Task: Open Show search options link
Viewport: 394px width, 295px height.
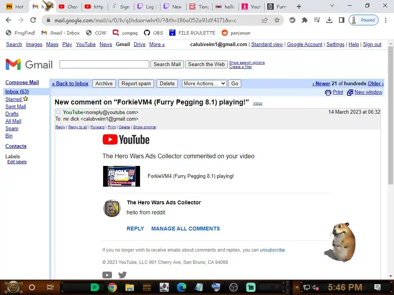Action: [247, 63]
